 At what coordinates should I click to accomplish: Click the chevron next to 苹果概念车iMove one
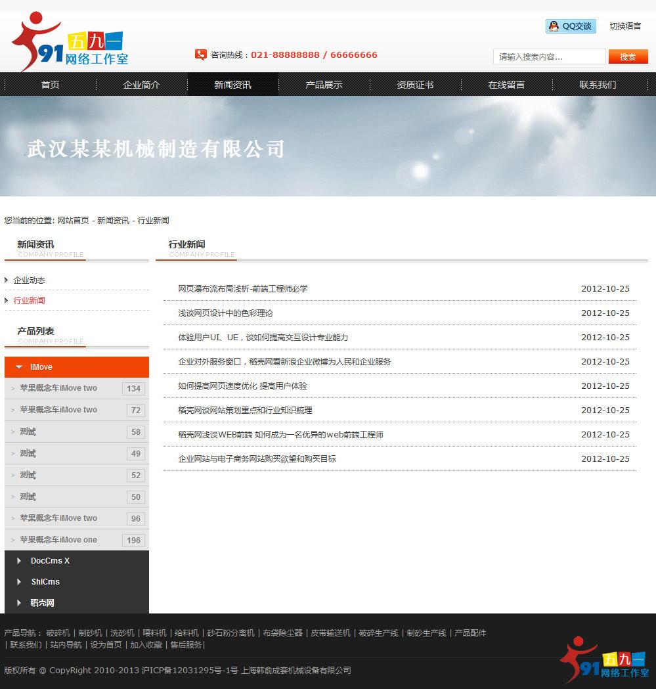[13, 540]
